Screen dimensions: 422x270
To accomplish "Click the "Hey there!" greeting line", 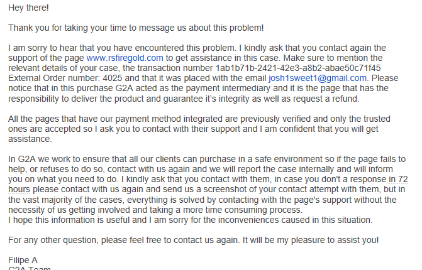I will 28,8.
